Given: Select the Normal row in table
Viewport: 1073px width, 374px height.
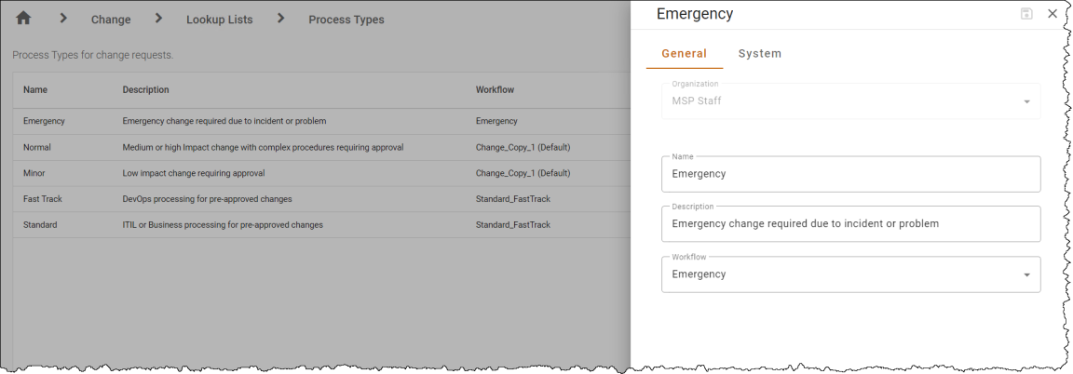Looking at the screenshot, I should click(x=321, y=147).
